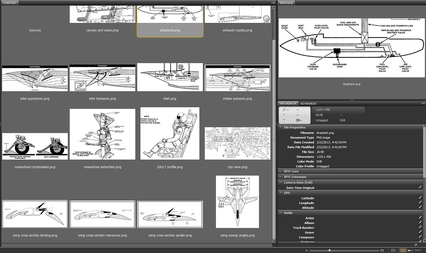This screenshot has height=253, width=426.
Task: Switch to view content as list
Action: [417, 250]
